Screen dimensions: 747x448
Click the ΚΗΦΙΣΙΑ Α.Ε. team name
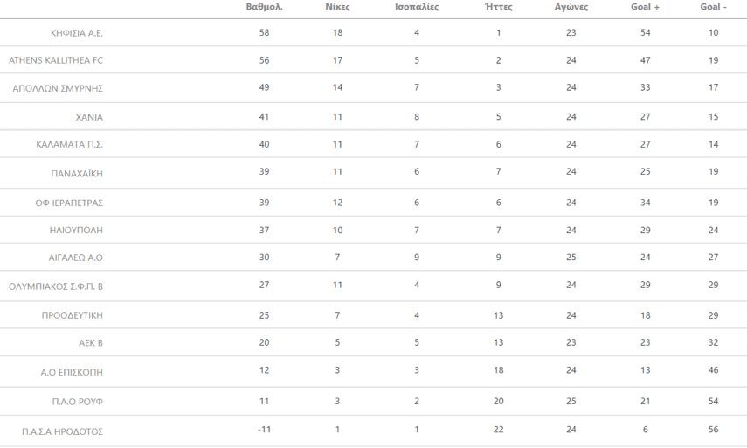pyautogui.click(x=77, y=32)
